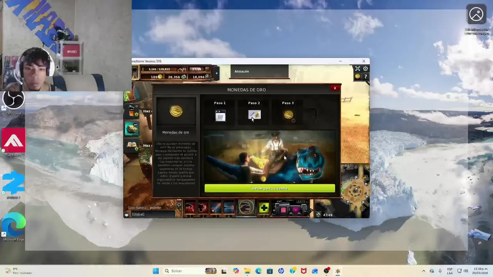Show hidden system tray icons chevron

click(424, 271)
